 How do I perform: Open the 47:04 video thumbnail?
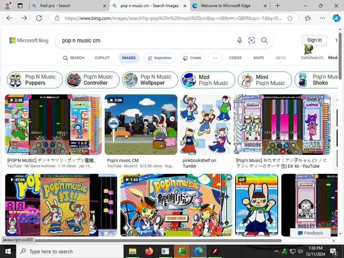[x=61, y=205]
